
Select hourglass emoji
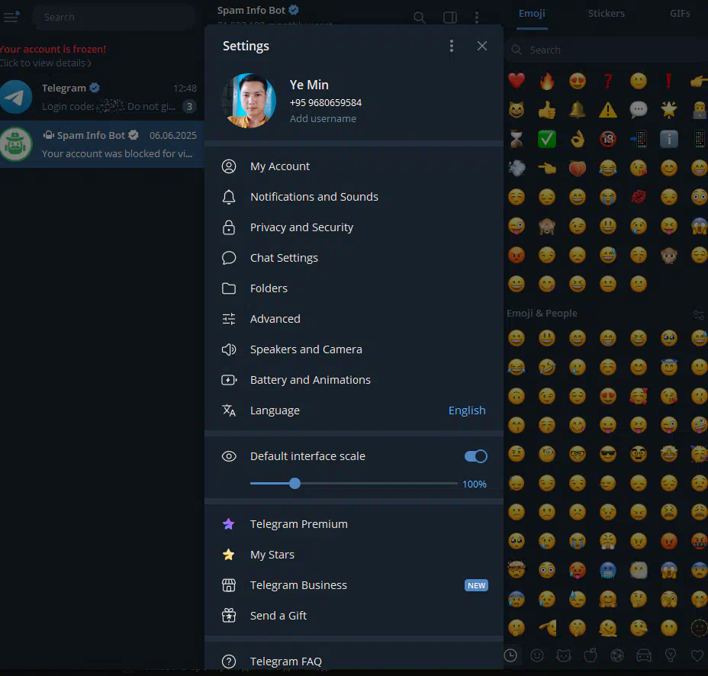coord(517,139)
